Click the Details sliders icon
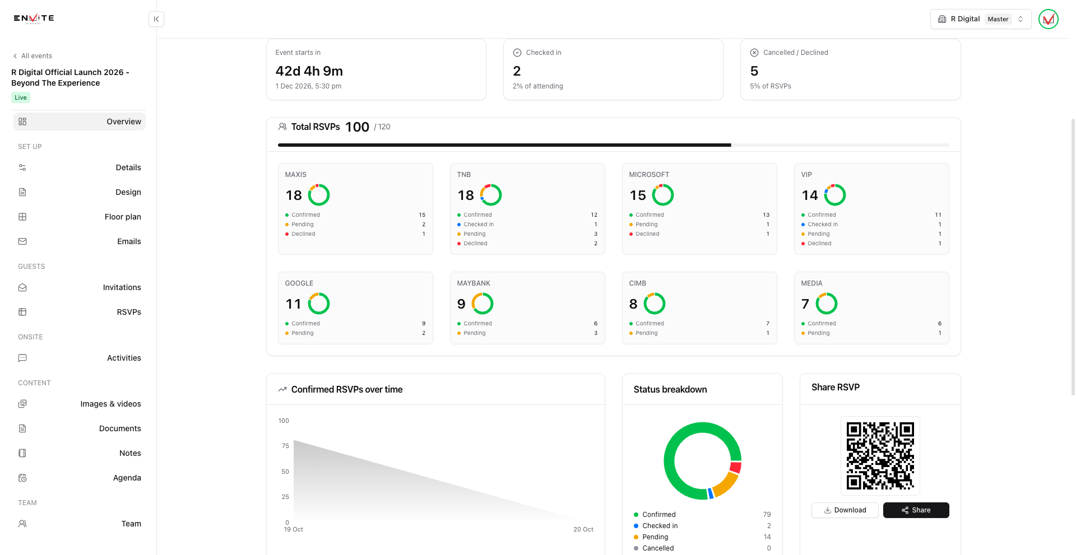 22,167
